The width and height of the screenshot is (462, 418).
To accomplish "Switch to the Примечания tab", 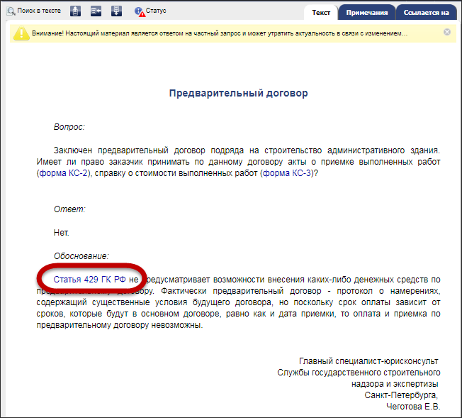I will [x=366, y=13].
